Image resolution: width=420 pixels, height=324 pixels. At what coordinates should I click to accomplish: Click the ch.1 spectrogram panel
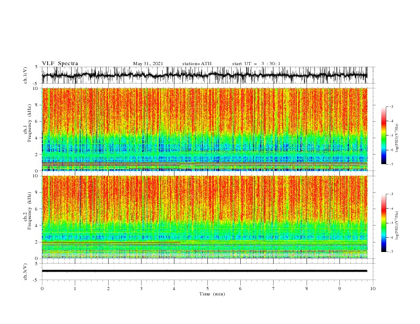tap(204, 129)
